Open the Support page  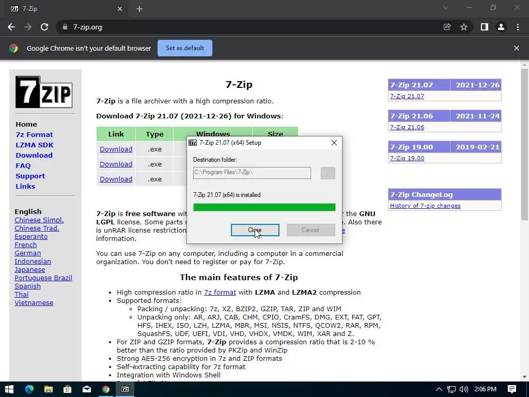(x=30, y=176)
